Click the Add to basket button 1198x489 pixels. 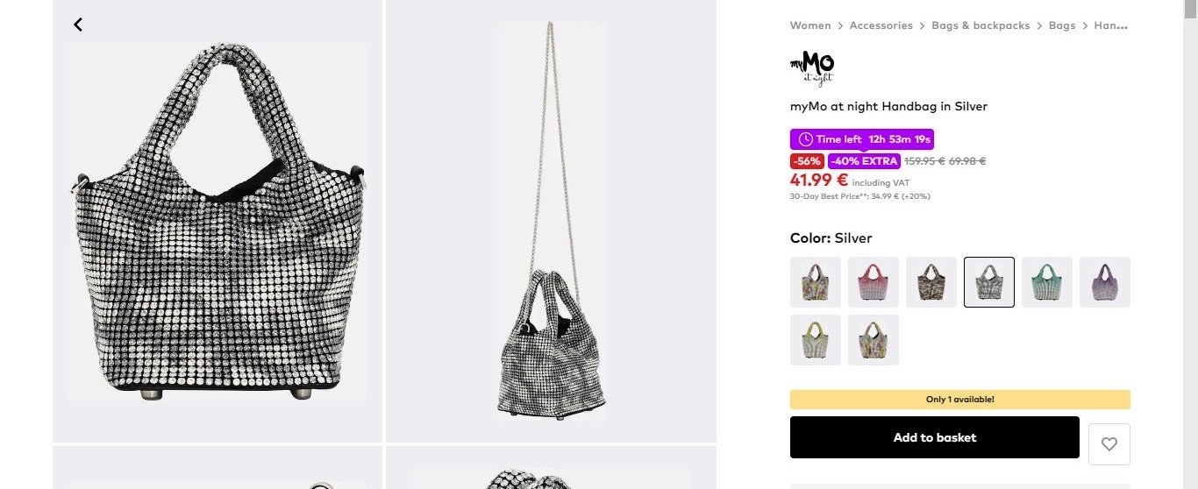[935, 437]
